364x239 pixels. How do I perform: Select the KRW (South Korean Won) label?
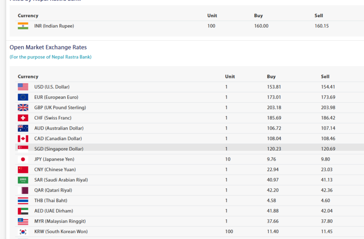[x=61, y=231]
